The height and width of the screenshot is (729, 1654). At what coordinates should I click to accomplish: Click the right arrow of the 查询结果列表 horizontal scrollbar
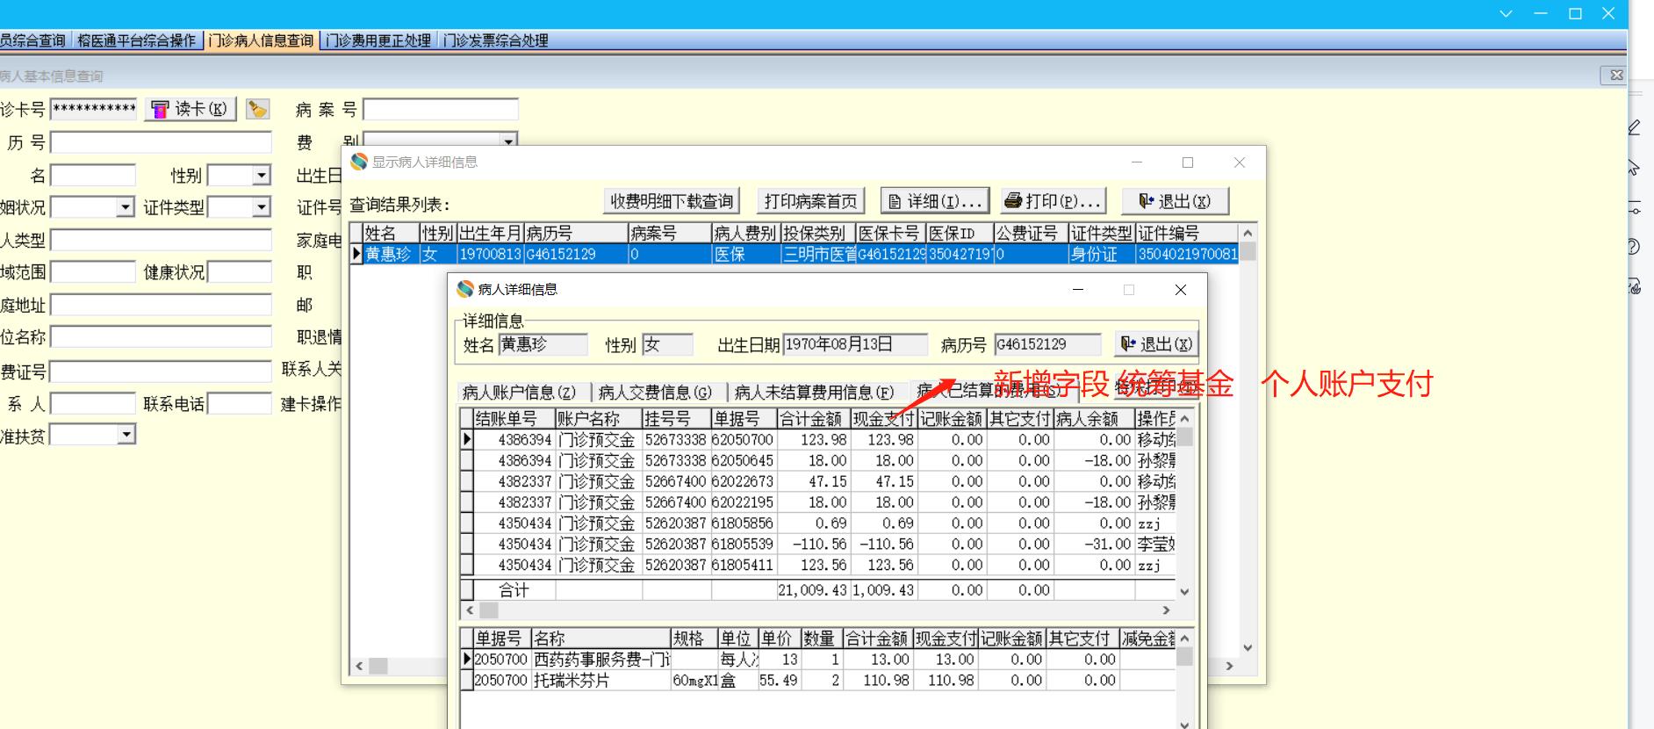click(1229, 666)
